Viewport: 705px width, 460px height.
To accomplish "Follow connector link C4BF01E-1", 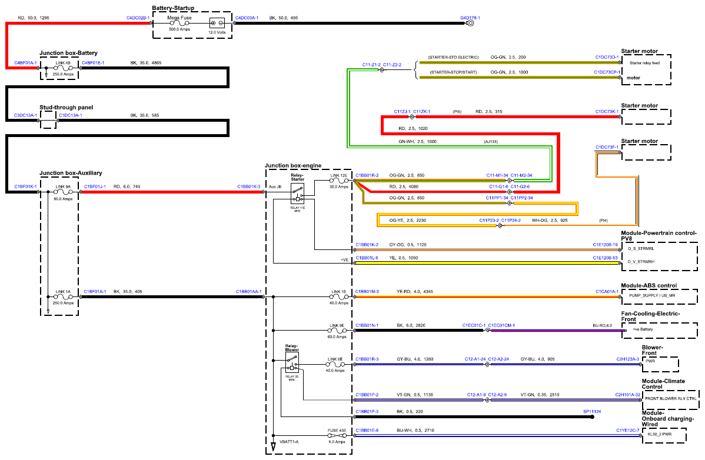I will click(x=93, y=63).
